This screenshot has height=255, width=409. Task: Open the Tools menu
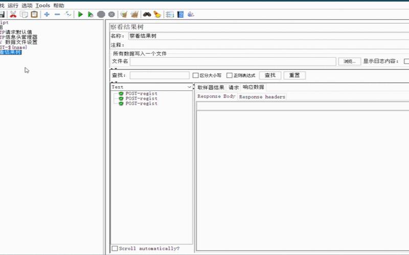[43, 6]
